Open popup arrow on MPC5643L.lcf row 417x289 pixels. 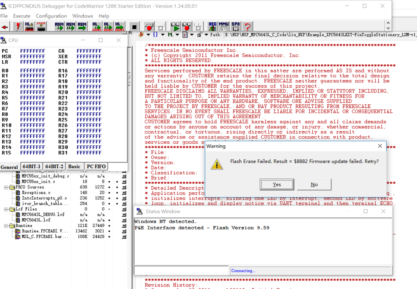(x=124, y=220)
